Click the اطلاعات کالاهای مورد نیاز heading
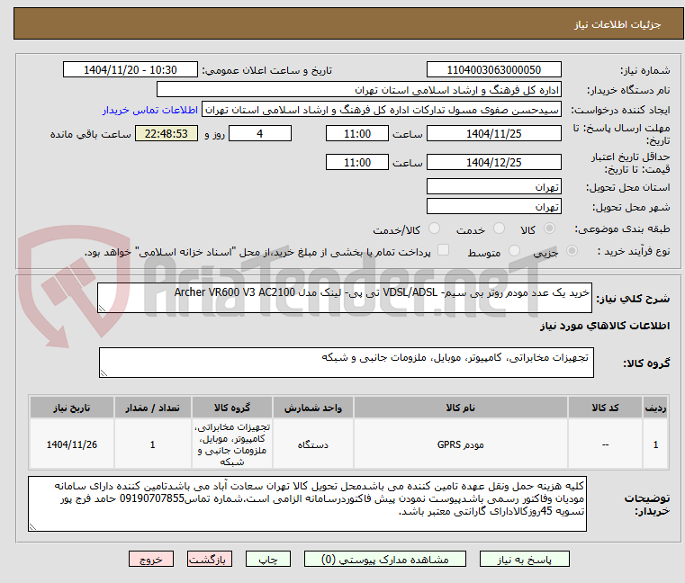 coord(605,327)
